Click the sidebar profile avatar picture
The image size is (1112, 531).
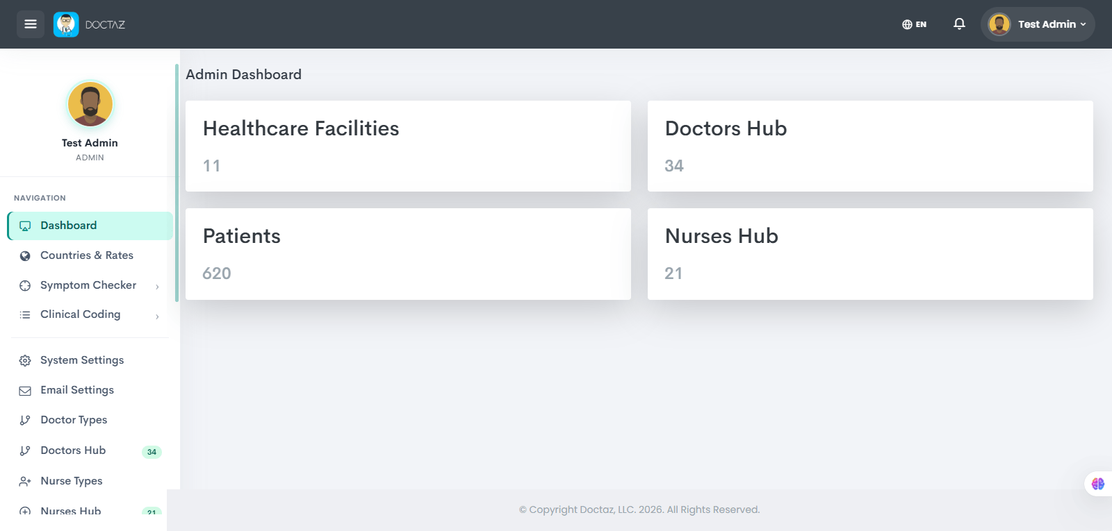click(90, 104)
